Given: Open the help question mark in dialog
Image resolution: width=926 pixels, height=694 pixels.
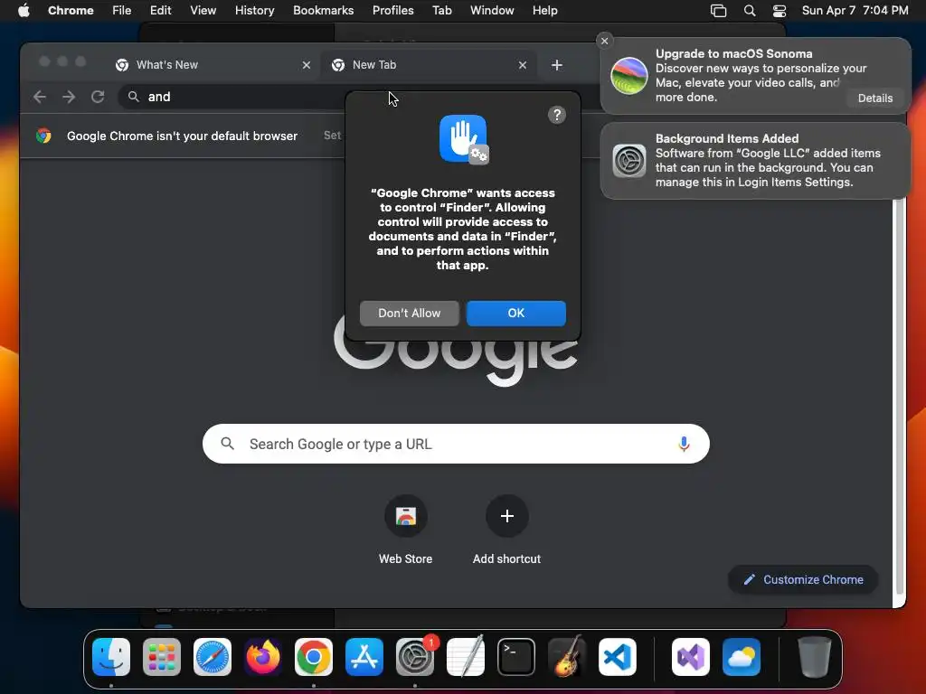Looking at the screenshot, I should [x=556, y=115].
